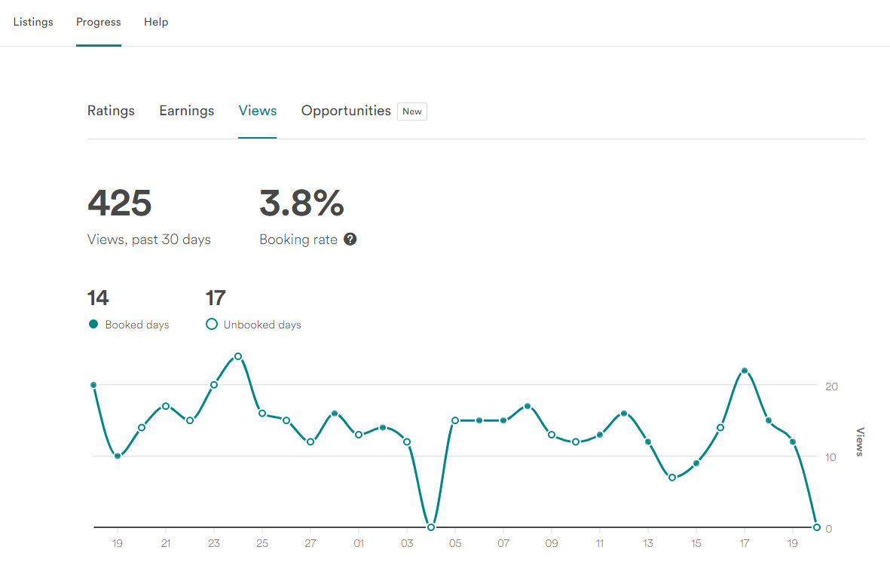Open the Earnings tab

point(187,111)
